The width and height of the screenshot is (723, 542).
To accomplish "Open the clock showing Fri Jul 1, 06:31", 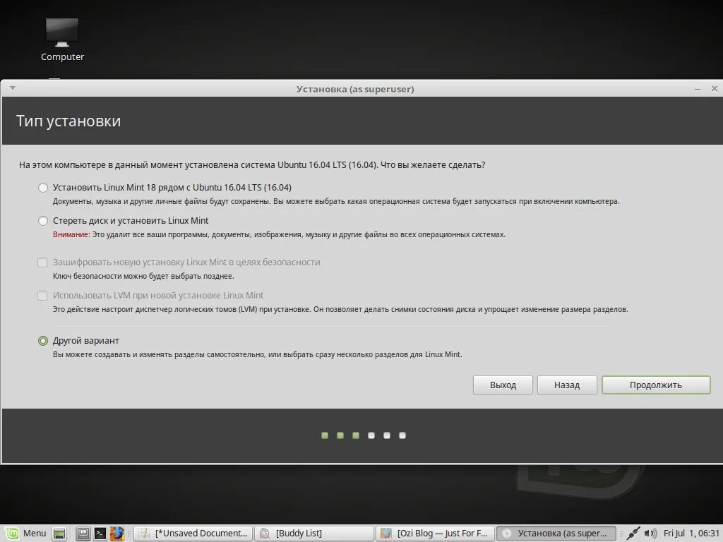I will [x=691, y=534].
